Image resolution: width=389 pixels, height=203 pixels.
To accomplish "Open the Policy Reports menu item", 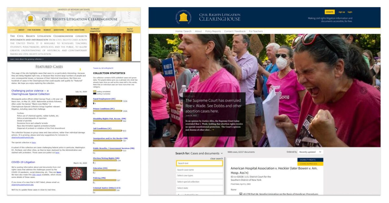I will 213,31.
